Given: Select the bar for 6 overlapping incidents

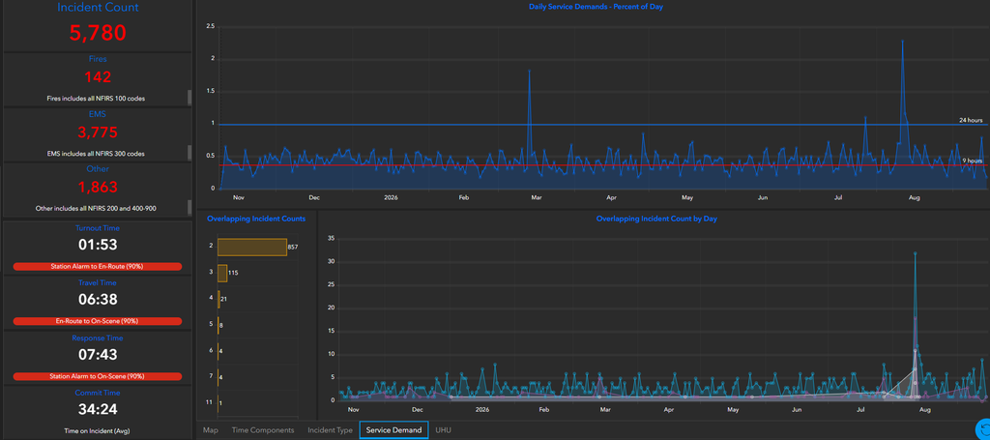Looking at the screenshot, I should coord(218,350).
